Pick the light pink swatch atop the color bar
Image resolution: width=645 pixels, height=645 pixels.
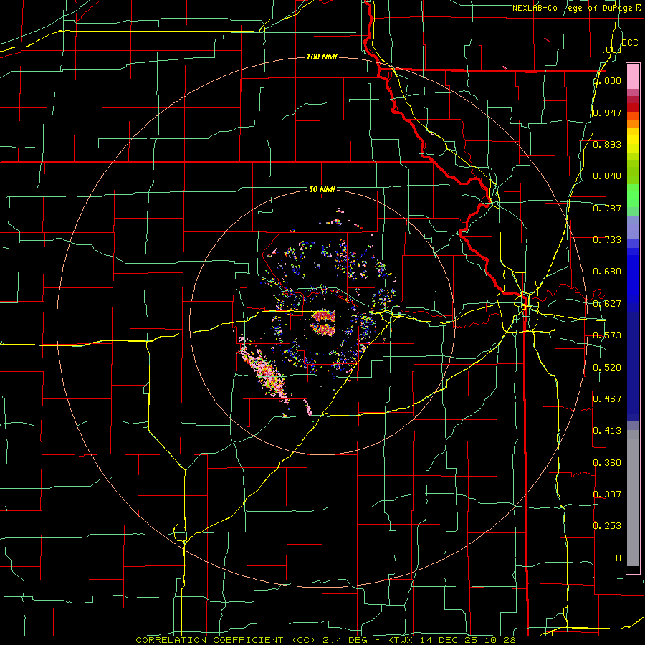(633, 77)
